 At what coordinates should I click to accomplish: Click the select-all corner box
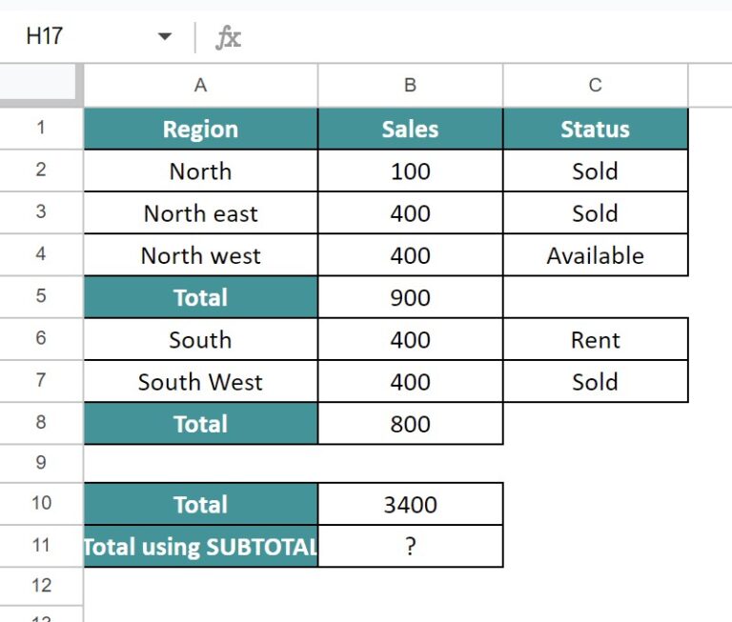tap(38, 82)
